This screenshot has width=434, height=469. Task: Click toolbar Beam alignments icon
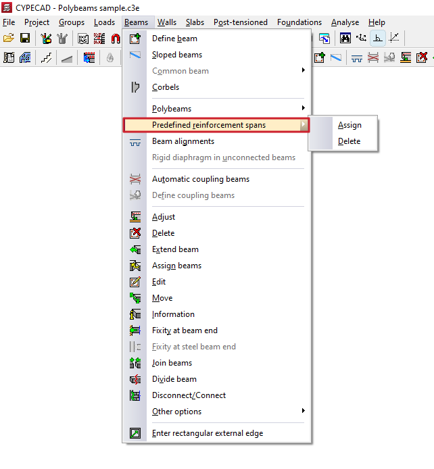(x=357, y=57)
